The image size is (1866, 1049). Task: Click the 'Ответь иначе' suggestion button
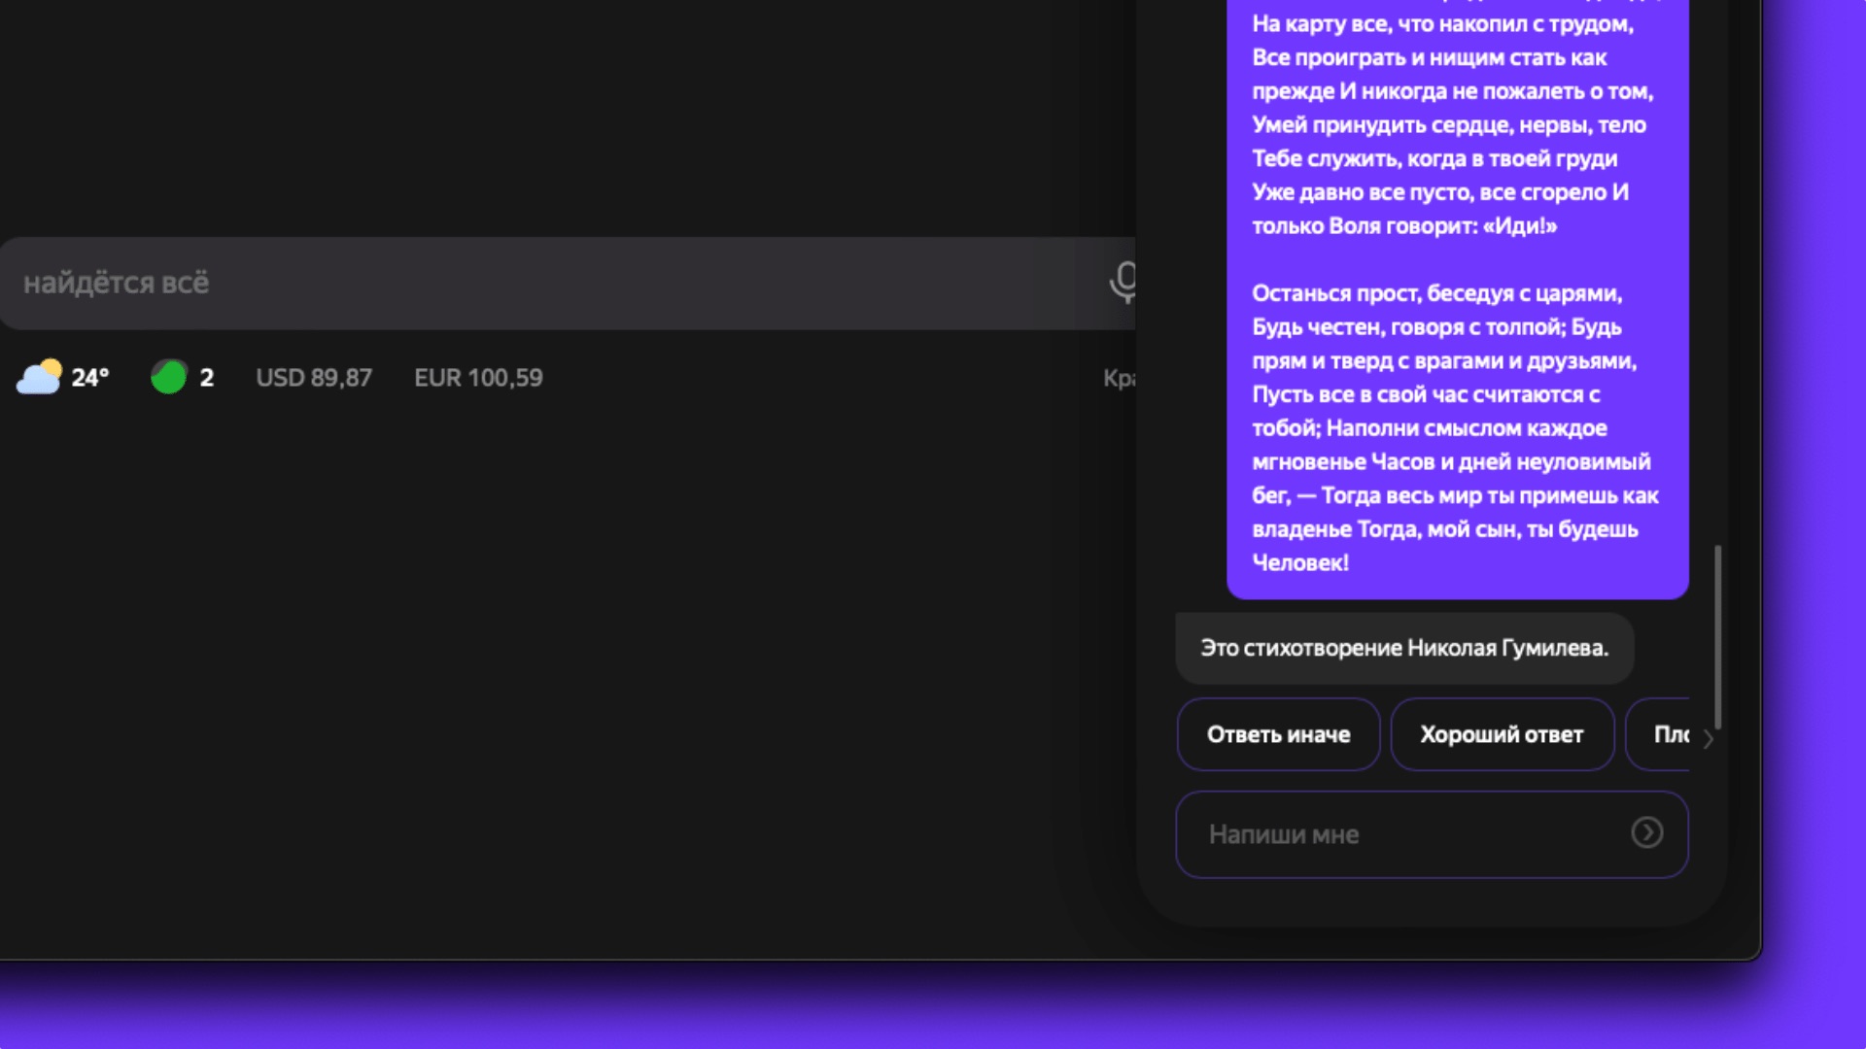1278,734
